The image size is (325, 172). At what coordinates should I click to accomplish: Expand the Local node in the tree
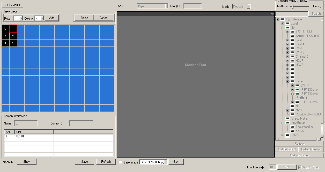pos(283,24)
